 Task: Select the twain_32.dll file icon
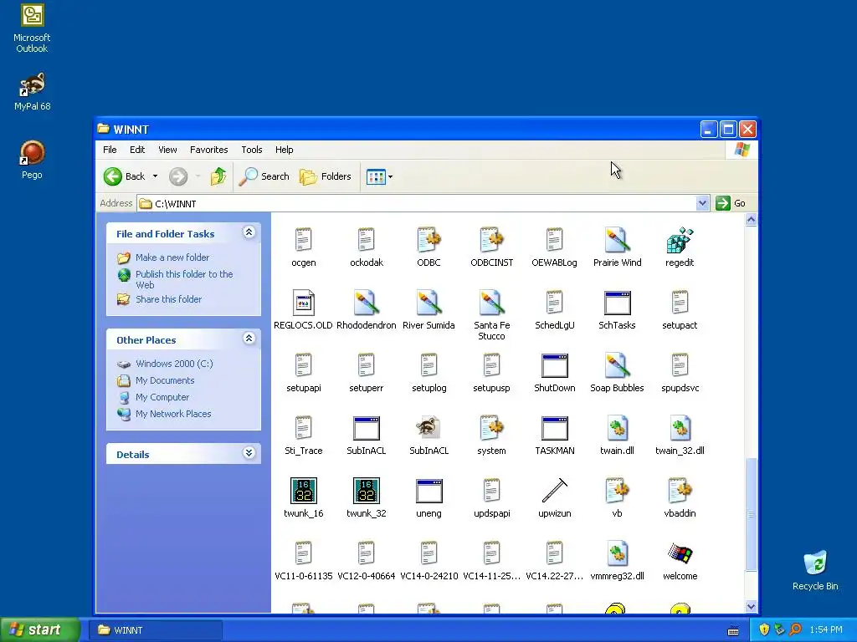point(680,429)
